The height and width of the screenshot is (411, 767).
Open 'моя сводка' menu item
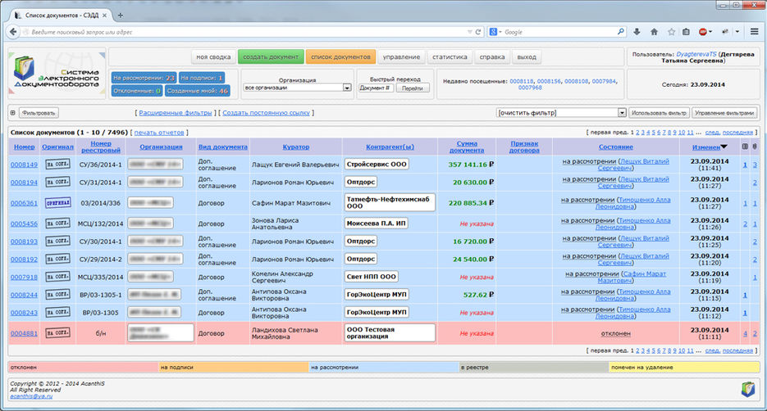point(213,57)
